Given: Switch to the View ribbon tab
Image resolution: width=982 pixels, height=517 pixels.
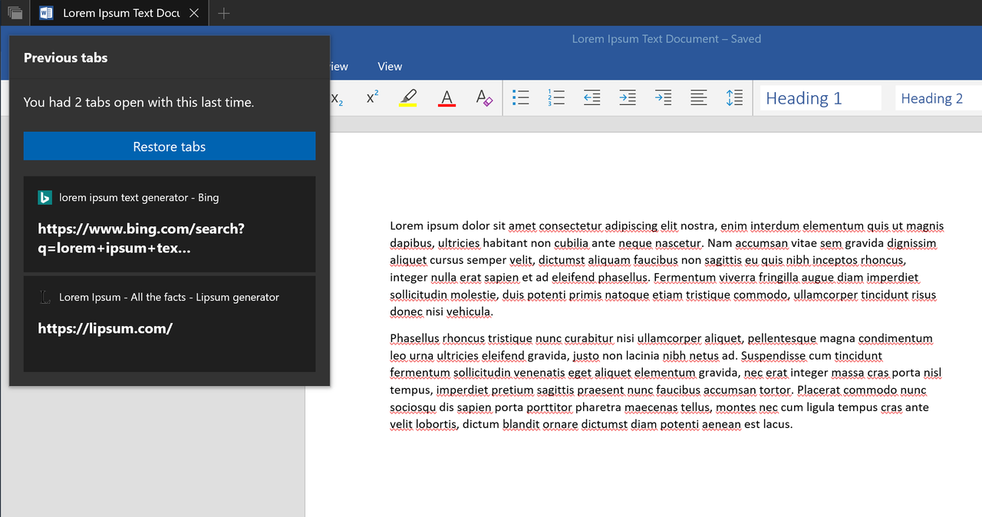Looking at the screenshot, I should tap(390, 67).
